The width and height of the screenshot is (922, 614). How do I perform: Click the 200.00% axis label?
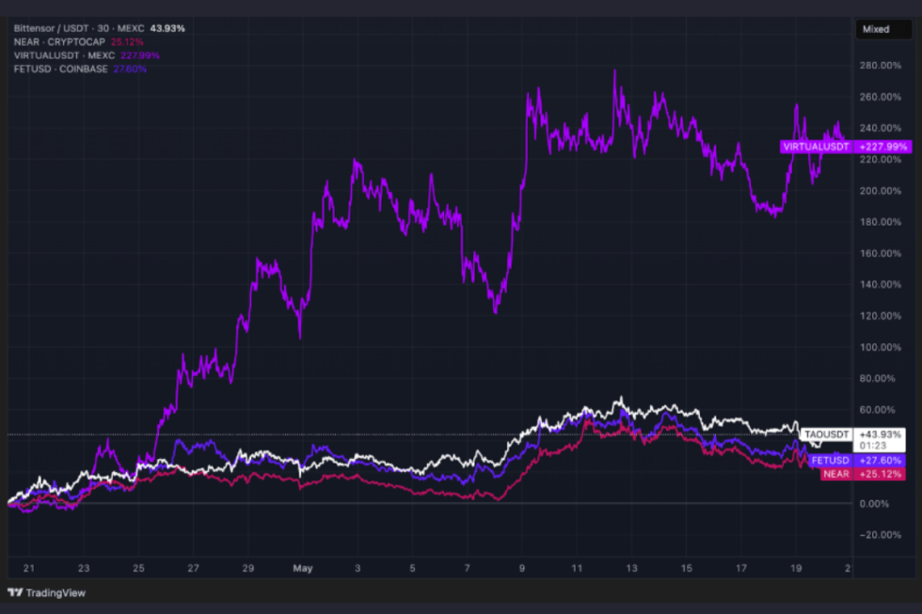pos(880,190)
